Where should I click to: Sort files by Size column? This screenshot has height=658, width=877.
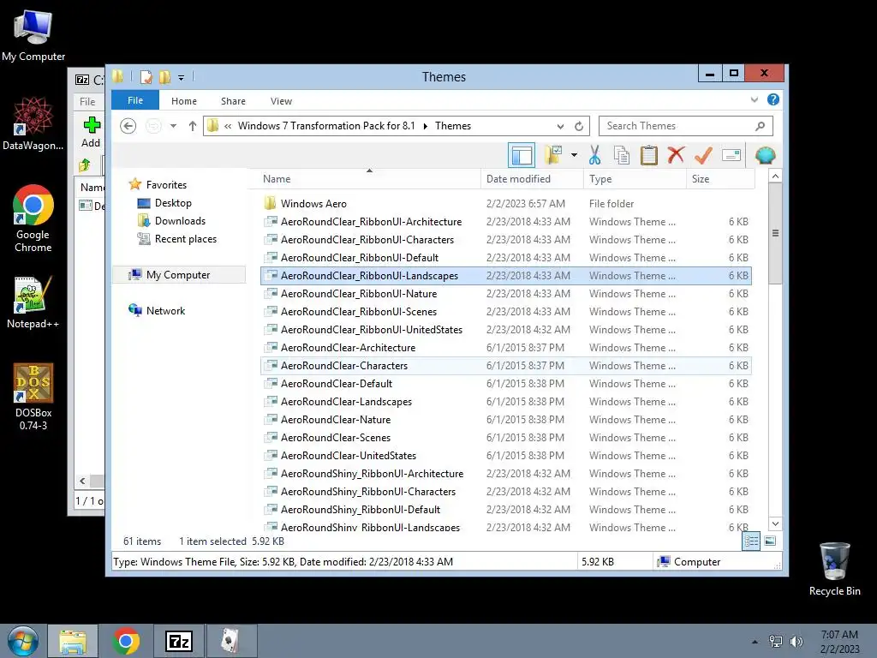point(720,179)
